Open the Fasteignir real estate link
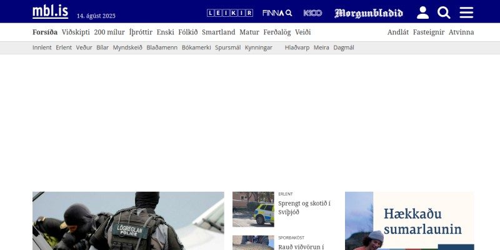 pos(429,32)
